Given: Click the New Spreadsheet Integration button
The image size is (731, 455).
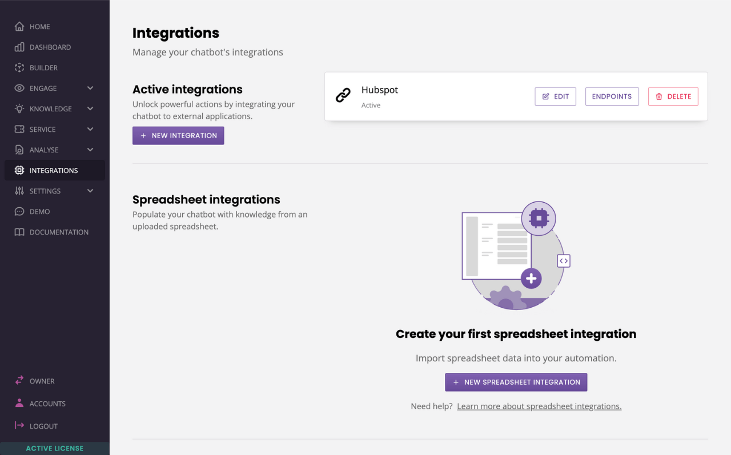Looking at the screenshot, I should (x=516, y=382).
